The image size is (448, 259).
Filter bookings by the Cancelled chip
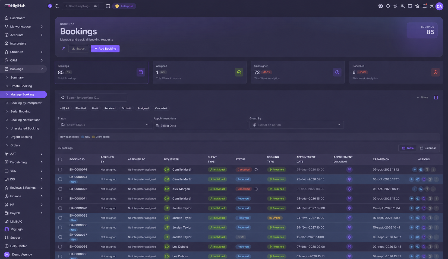(x=161, y=108)
